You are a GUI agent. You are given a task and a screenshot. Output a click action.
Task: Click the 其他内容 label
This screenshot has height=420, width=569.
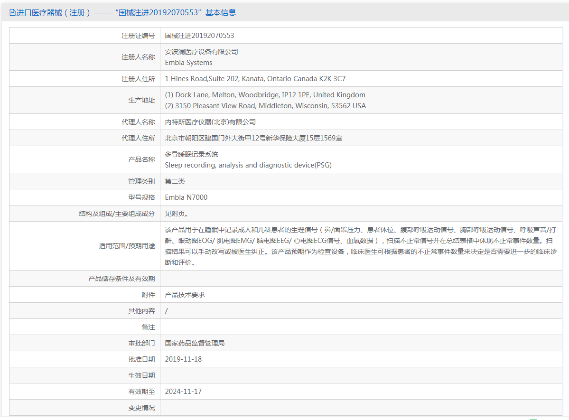point(141,311)
